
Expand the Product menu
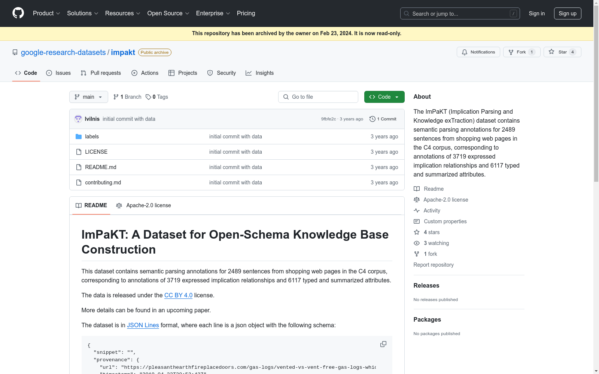coord(46,13)
